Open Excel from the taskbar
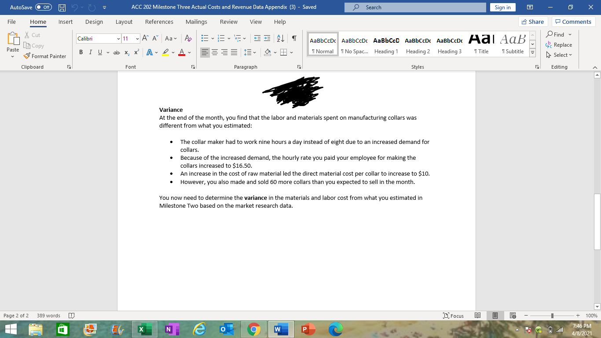The width and height of the screenshot is (601, 338). [x=144, y=328]
